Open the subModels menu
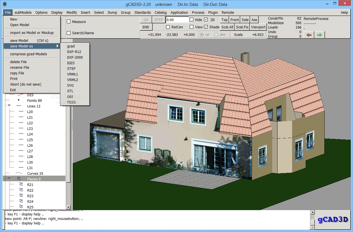353x232 pixels. (23, 12)
